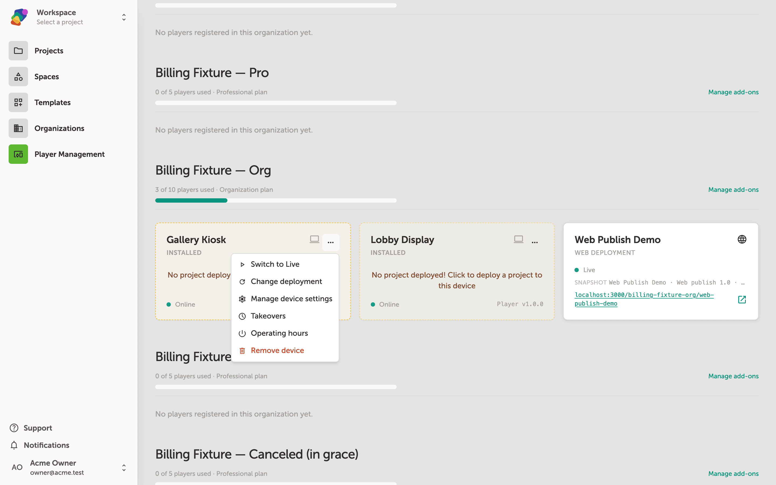Click the Player v1.0.0 version label
Screen dimensions: 776x485
[520, 304]
